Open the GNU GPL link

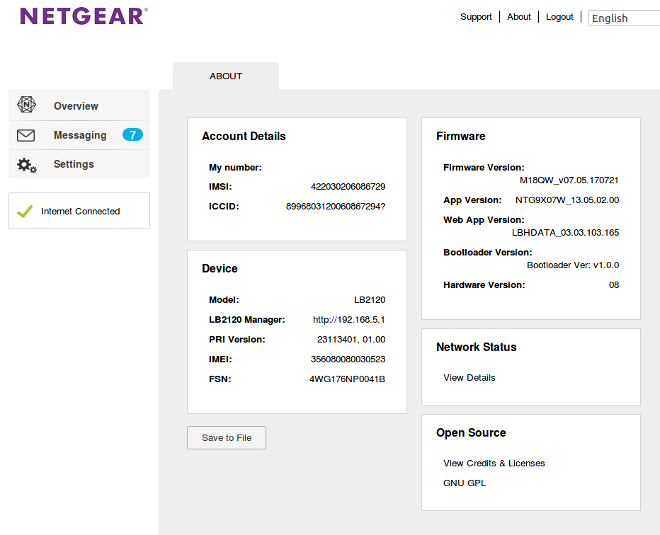tap(465, 483)
